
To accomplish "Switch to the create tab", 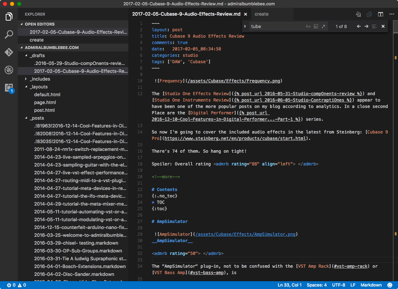I will pyautogui.click(x=262, y=14).
